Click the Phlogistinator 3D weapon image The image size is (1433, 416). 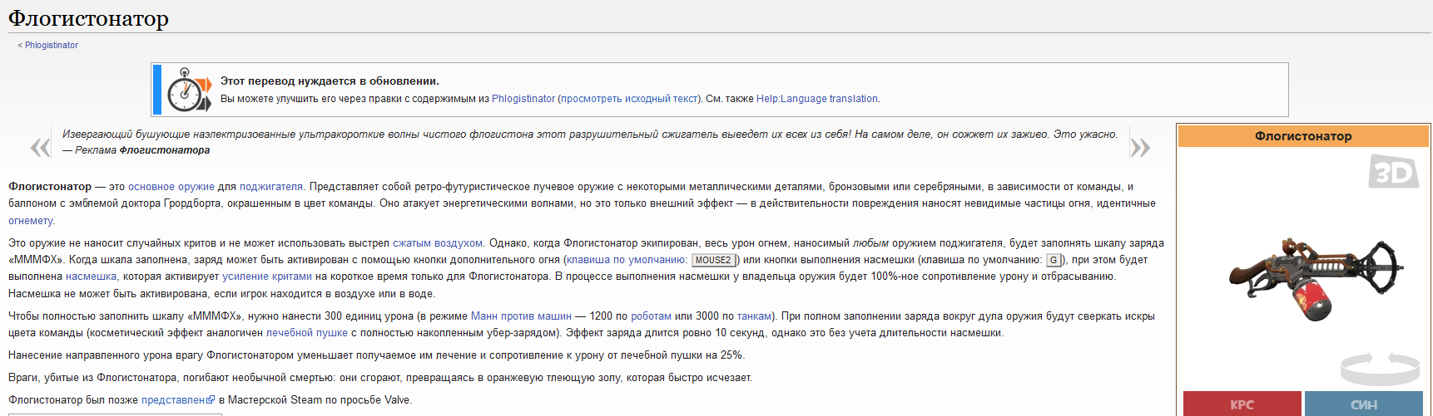click(x=1316, y=278)
